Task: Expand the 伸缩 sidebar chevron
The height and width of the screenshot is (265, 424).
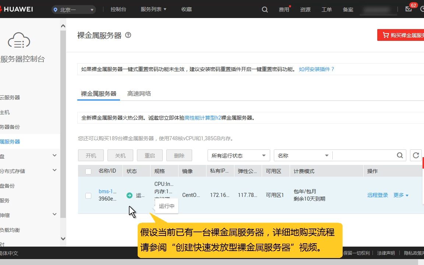Action: 54,214
